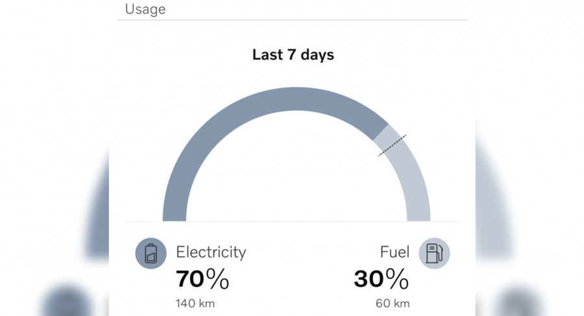Click the lower-right end of the fuel arc
Viewport: 584px width, 316px height.
tap(418, 211)
